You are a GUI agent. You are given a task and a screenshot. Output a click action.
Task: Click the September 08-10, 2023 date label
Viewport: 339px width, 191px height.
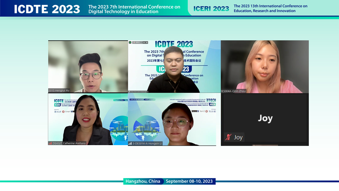tap(189, 181)
